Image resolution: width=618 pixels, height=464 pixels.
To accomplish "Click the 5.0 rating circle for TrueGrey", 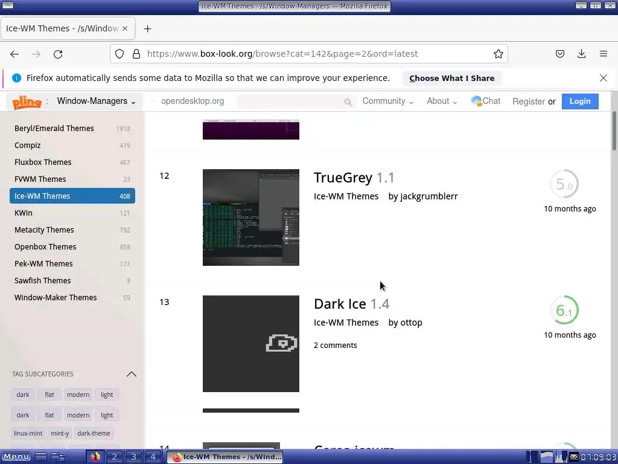I will [x=564, y=184].
